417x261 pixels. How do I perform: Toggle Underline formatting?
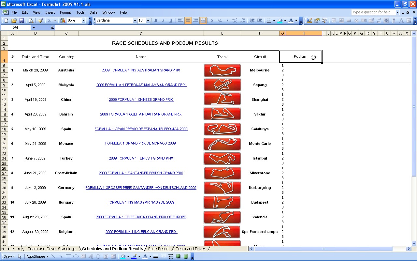[171, 20]
